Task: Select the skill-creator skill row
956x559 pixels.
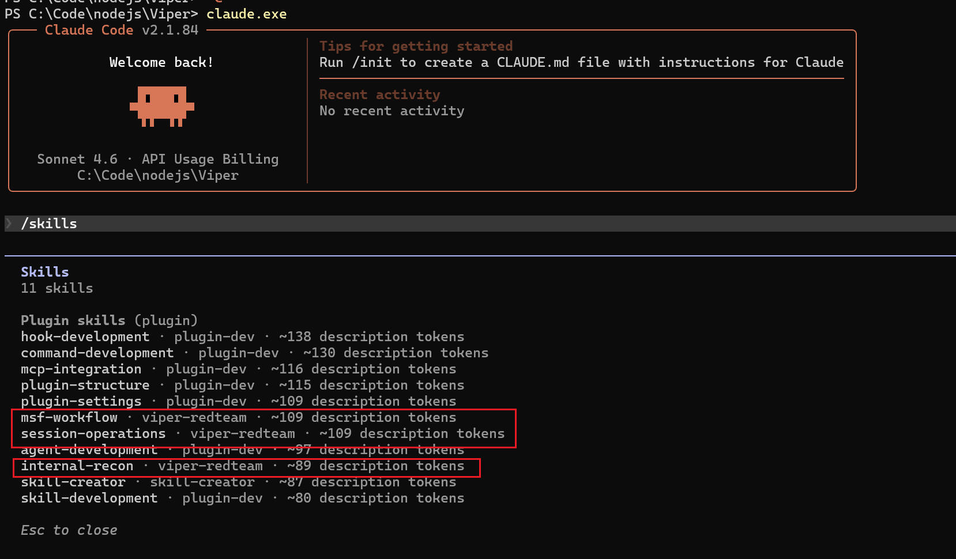Action: pyautogui.click(x=73, y=482)
